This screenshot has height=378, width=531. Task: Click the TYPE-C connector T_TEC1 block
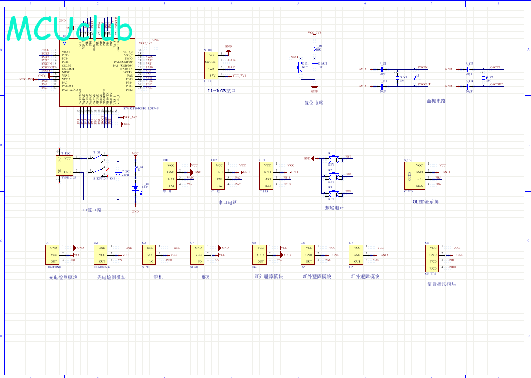[64, 166]
